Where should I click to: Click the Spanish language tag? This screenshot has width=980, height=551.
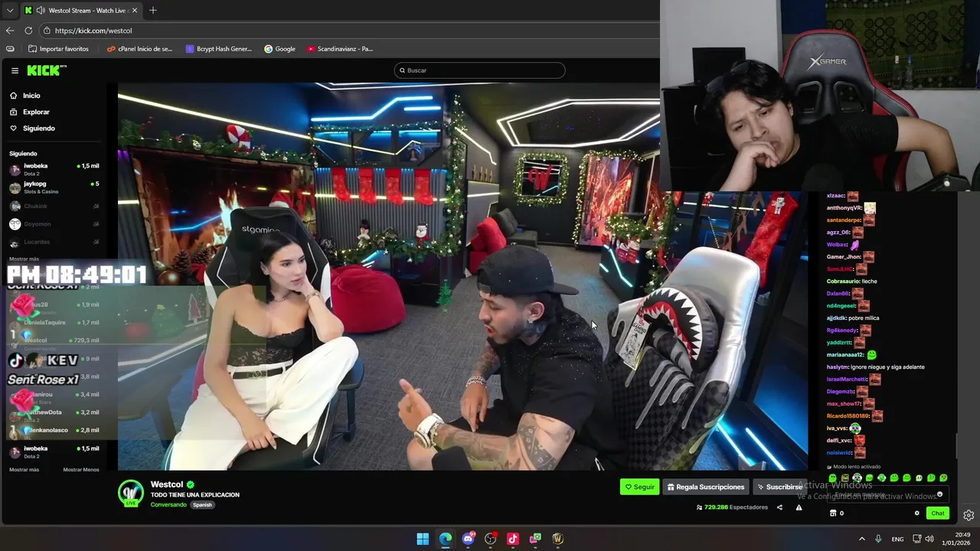[x=202, y=505]
